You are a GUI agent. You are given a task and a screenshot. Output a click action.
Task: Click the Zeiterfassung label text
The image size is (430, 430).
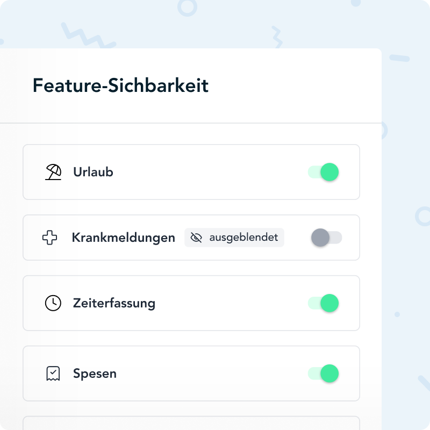tap(114, 303)
